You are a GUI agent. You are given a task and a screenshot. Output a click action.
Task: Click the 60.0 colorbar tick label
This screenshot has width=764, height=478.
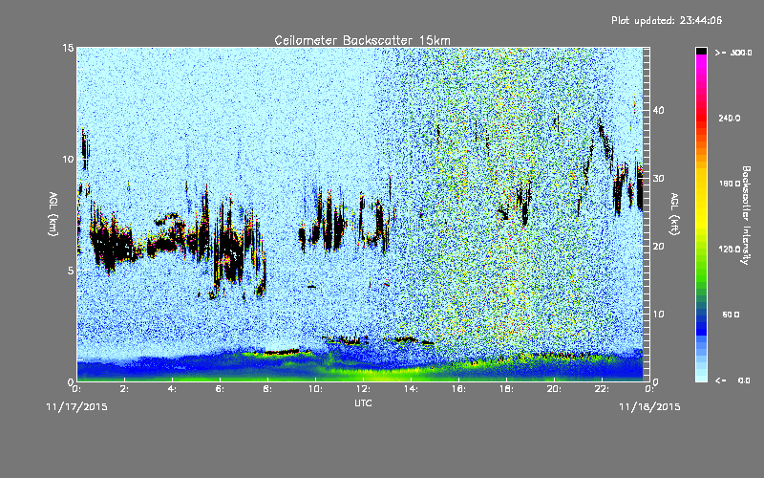coord(731,315)
